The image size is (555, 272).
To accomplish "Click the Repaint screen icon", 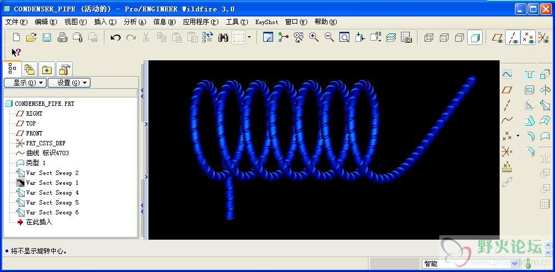I will click(x=268, y=37).
